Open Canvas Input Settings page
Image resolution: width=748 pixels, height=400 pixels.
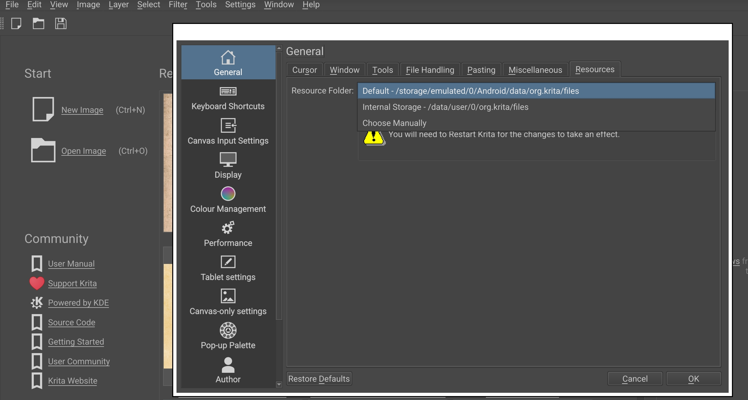(x=228, y=132)
